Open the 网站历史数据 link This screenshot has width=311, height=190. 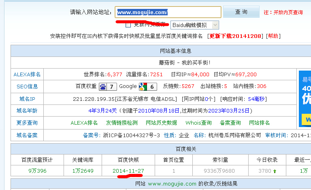[161, 123]
